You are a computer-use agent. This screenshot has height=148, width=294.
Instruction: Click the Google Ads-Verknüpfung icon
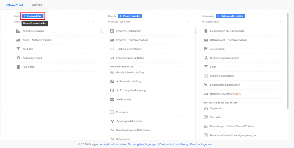click(112, 72)
